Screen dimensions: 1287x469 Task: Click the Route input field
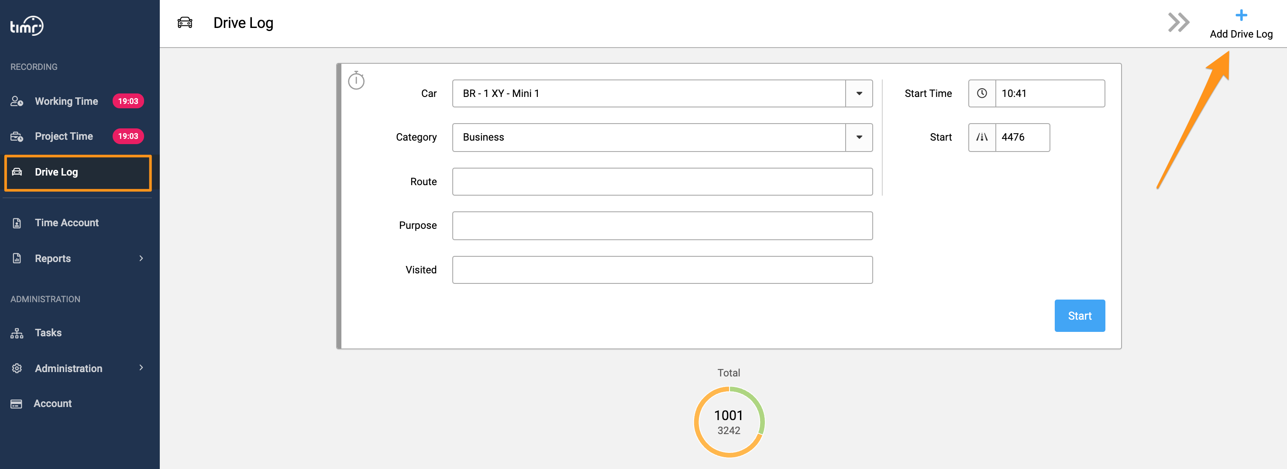click(x=662, y=182)
